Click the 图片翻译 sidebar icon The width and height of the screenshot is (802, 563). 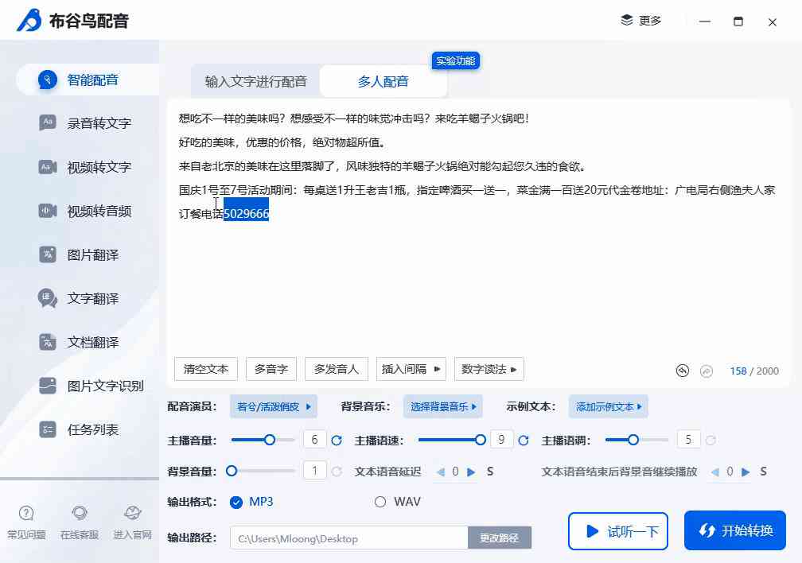48,254
